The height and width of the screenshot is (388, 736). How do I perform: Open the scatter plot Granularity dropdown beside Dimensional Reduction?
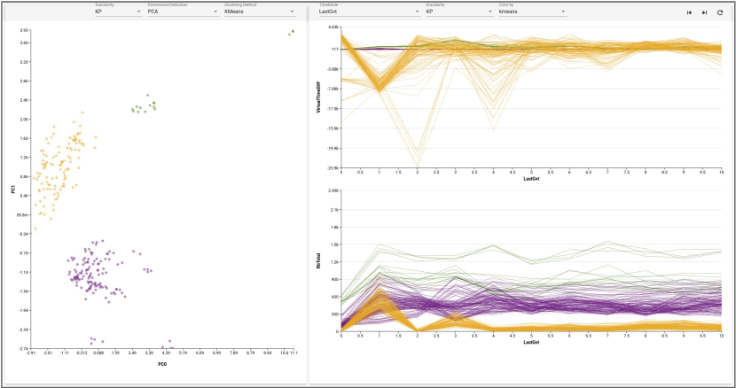118,12
